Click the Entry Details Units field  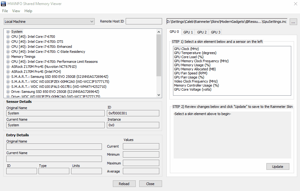(x=87, y=171)
